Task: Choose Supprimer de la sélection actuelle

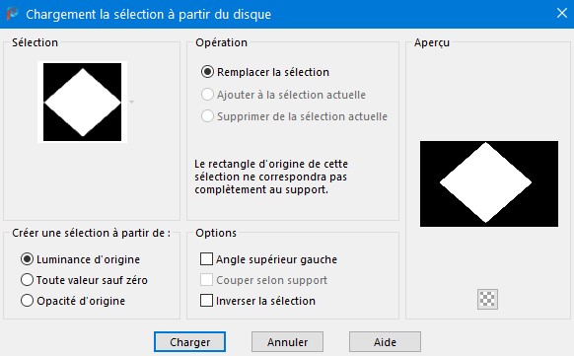Action: pos(207,116)
